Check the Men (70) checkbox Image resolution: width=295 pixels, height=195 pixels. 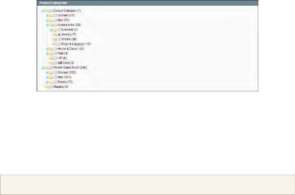pyautogui.click(x=55, y=20)
